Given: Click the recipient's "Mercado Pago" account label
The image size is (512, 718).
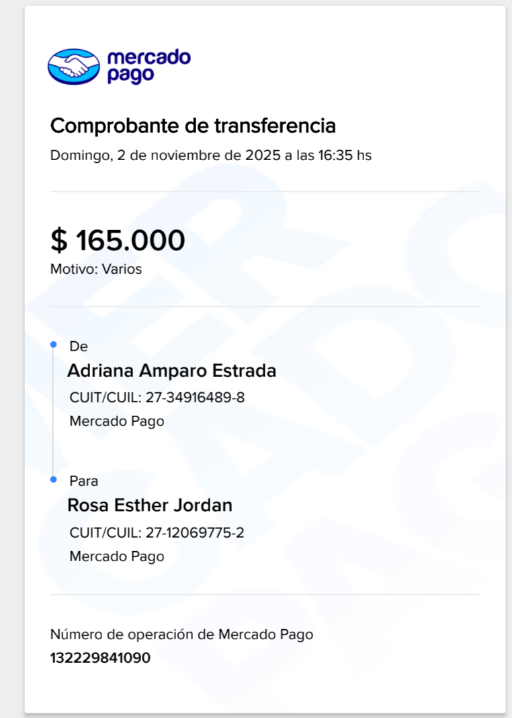Looking at the screenshot, I should 117,557.
